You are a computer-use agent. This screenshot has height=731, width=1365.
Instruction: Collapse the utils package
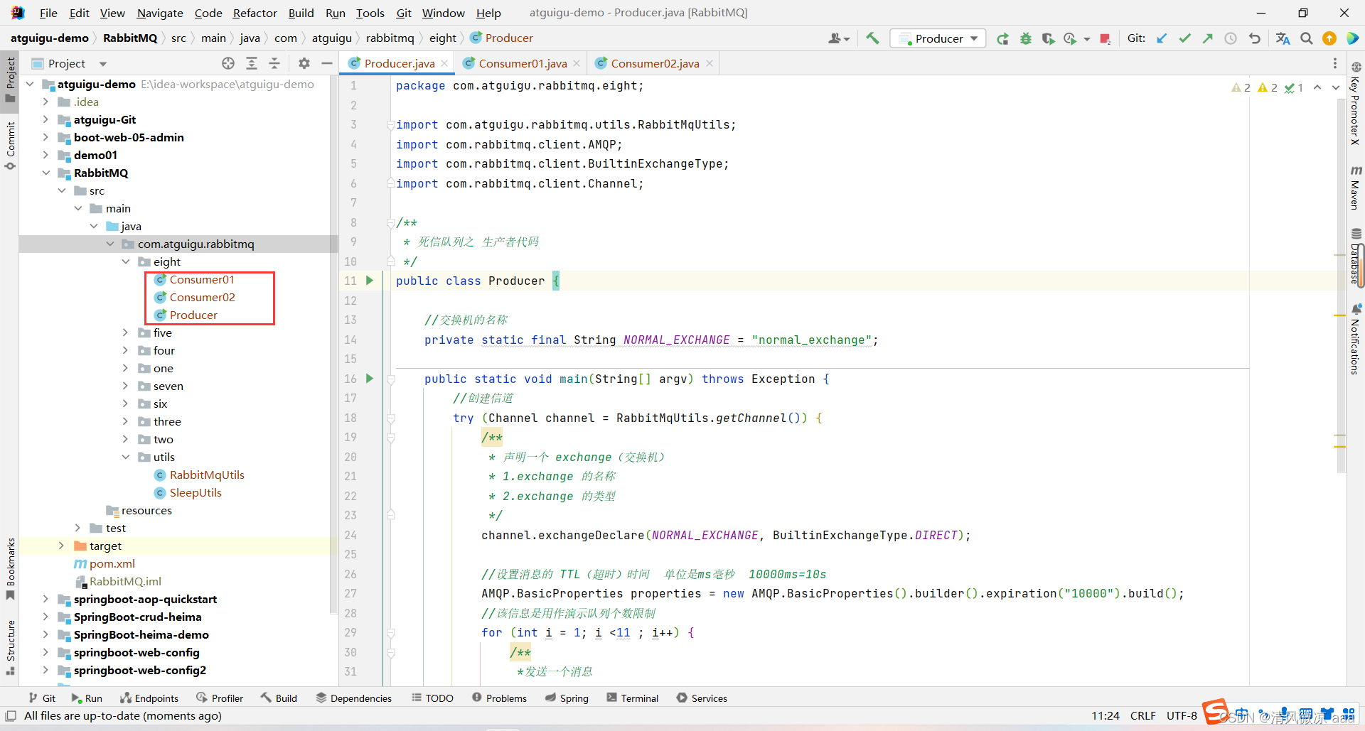(125, 457)
